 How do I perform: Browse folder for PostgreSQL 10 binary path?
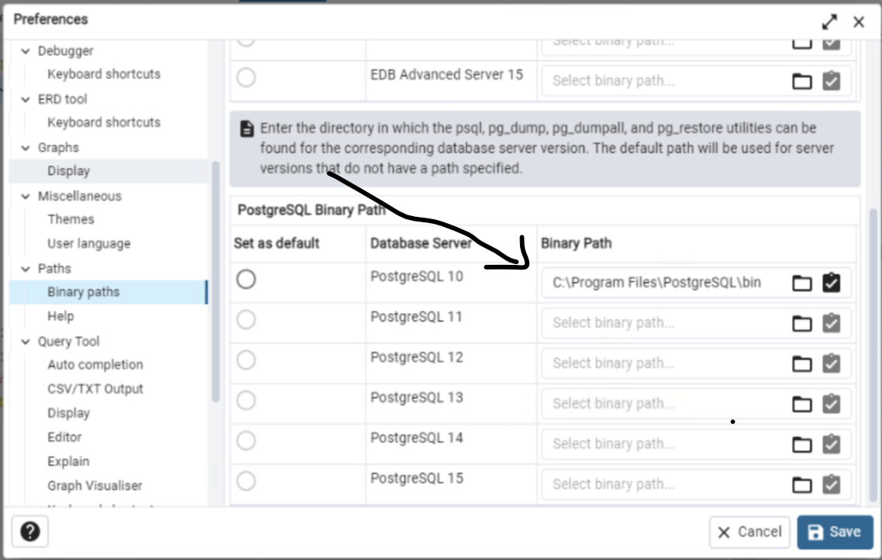(801, 283)
